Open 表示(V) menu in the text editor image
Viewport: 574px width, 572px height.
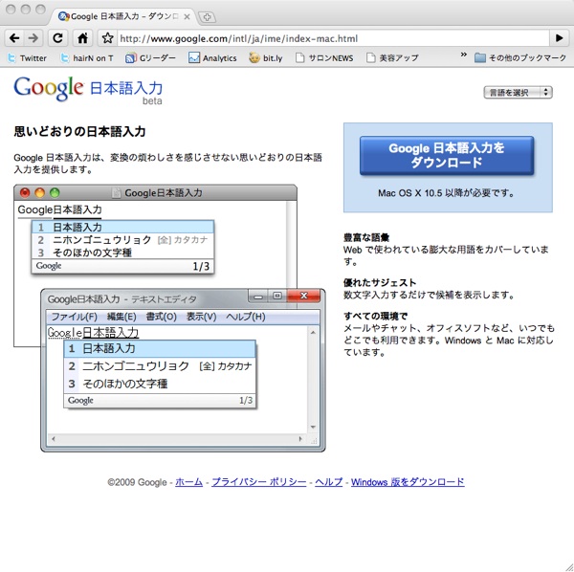pyautogui.click(x=201, y=317)
